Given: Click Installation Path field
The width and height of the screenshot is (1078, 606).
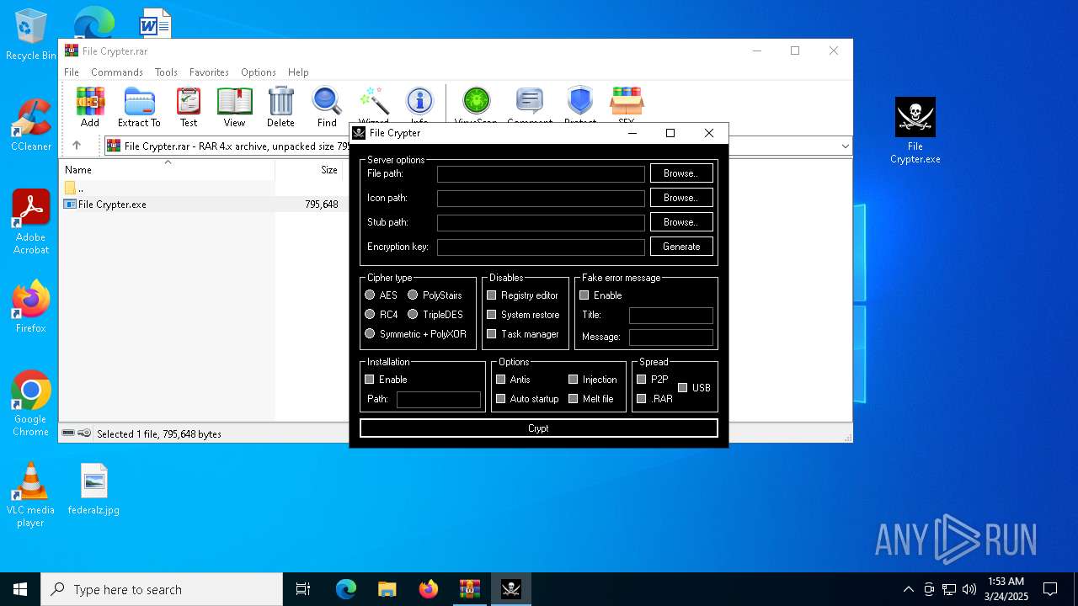Looking at the screenshot, I should click(439, 400).
